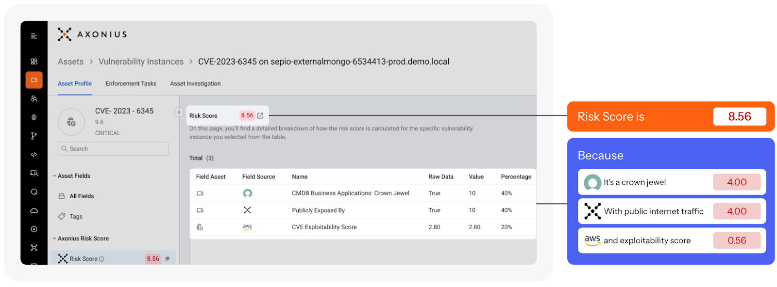
Task: Open the branch-shaped icon in the sidebar
Action: 34,136
